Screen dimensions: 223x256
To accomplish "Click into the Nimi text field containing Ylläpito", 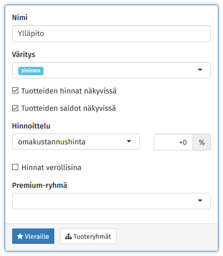I will tap(111, 34).
